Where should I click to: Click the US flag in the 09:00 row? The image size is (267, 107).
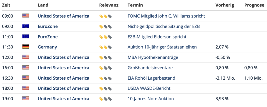click(26, 16)
